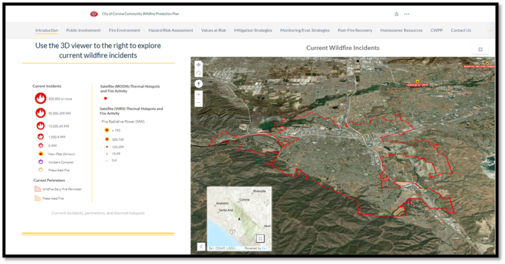Switch to Fire Environment tab

[x=124, y=31]
